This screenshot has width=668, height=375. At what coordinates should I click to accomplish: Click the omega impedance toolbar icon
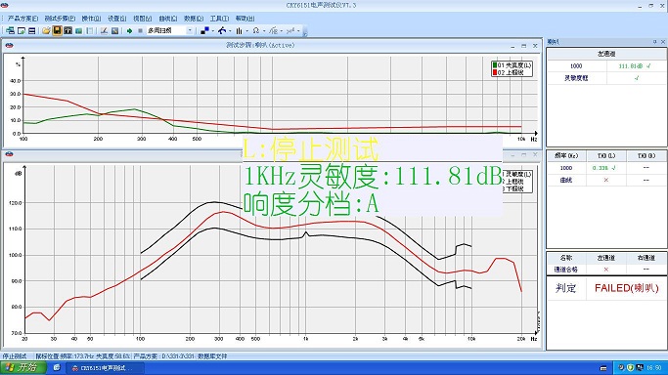tap(256, 30)
